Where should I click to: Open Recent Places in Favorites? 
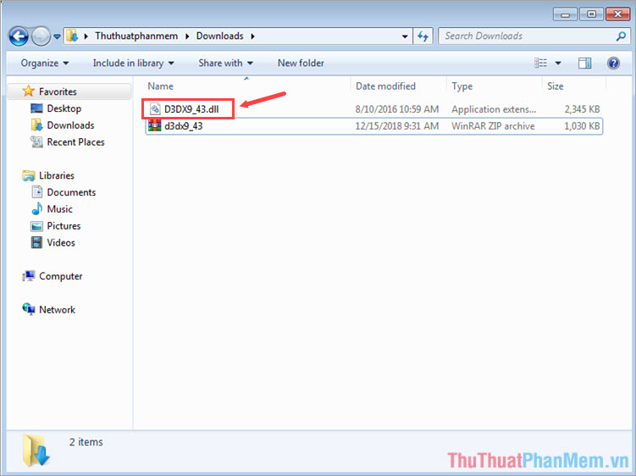coord(75,142)
